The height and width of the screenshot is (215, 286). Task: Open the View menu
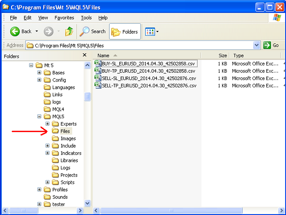43,18
